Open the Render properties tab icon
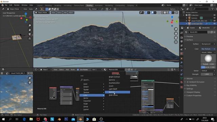This screenshot has height=122, width=217. pos(182,38)
